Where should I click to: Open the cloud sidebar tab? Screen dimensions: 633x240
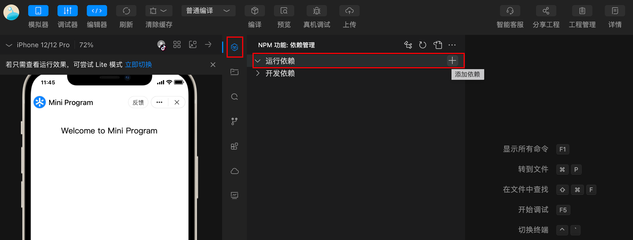point(234,171)
